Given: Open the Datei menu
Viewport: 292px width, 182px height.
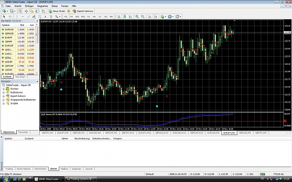Looking at the screenshot, I should [8, 6].
